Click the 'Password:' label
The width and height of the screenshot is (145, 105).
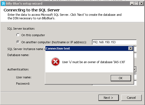coord(23,84)
